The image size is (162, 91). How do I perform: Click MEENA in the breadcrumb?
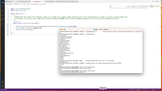tap(16, 4)
